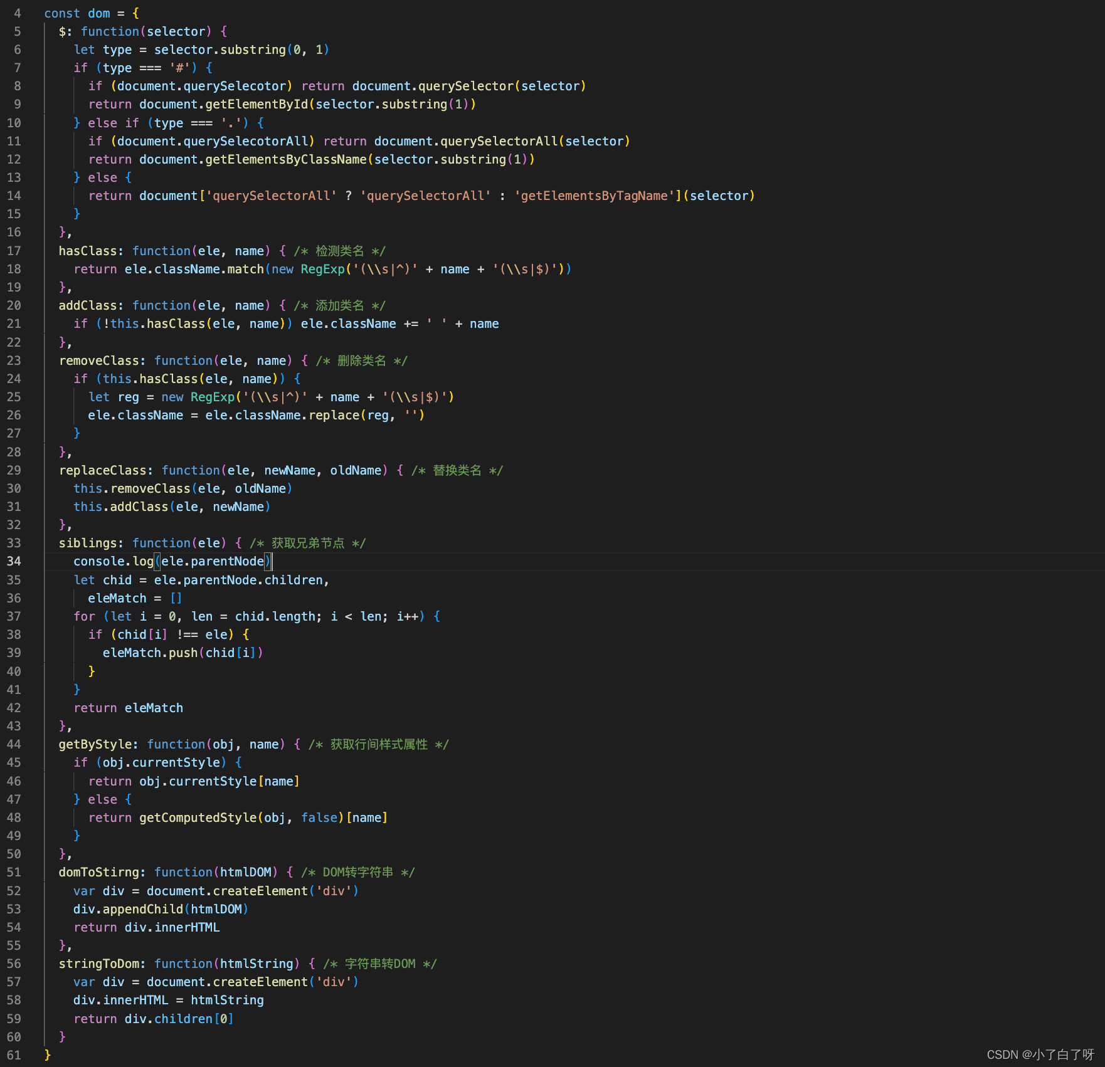The height and width of the screenshot is (1067, 1105).
Task: Click 'siblings' method name on line 33
Action: [88, 543]
